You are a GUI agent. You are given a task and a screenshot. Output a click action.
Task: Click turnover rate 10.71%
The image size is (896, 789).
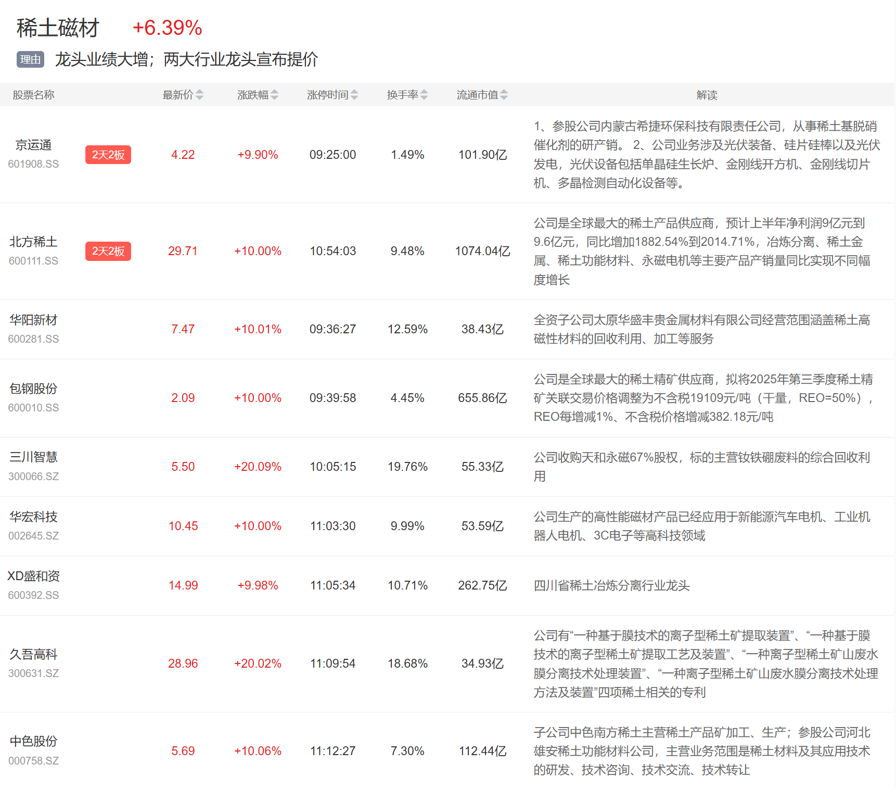click(407, 585)
